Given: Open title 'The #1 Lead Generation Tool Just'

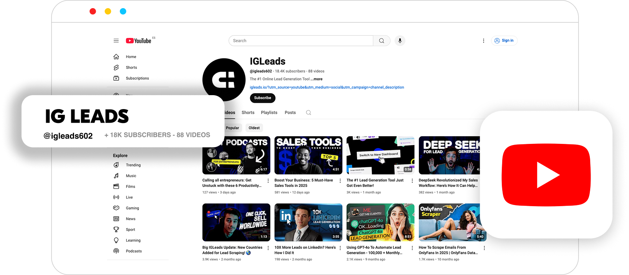Looking at the screenshot, I should click(375, 183).
